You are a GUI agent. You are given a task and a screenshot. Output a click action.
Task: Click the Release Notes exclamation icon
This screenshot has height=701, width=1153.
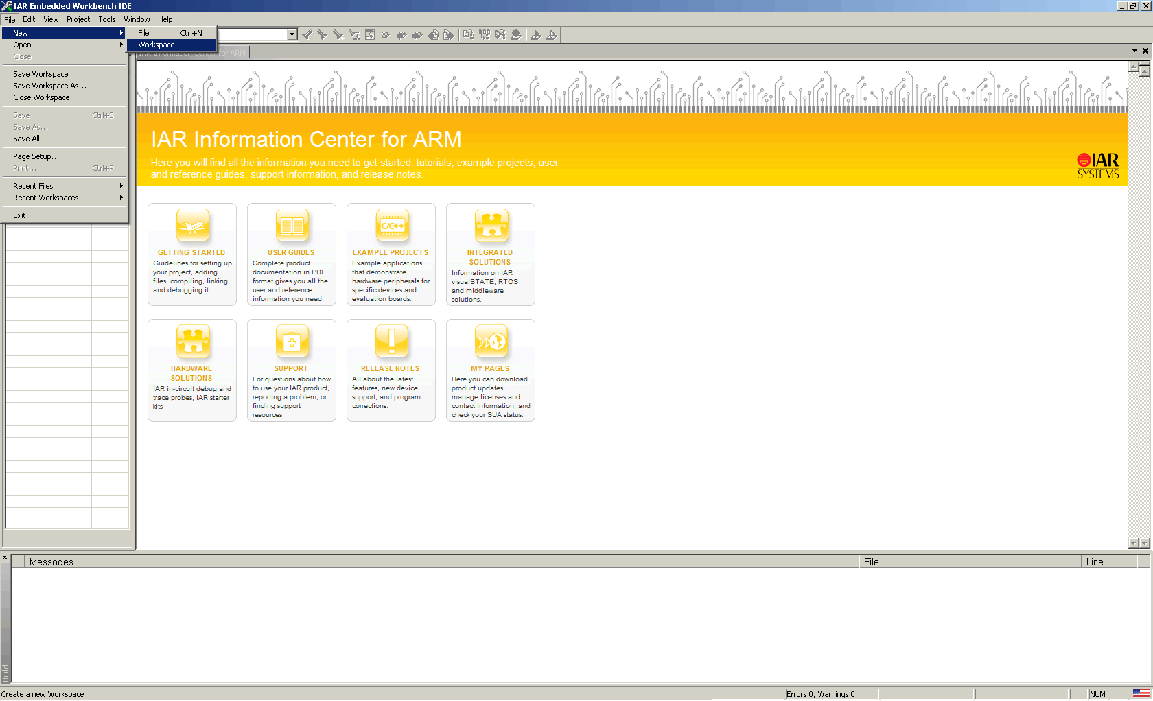coord(392,342)
